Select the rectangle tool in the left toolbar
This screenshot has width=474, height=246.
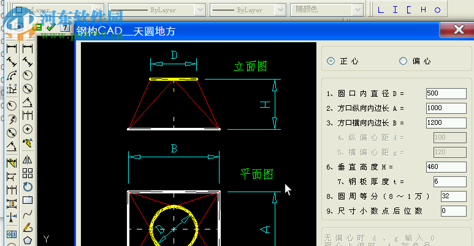[x=28, y=200]
